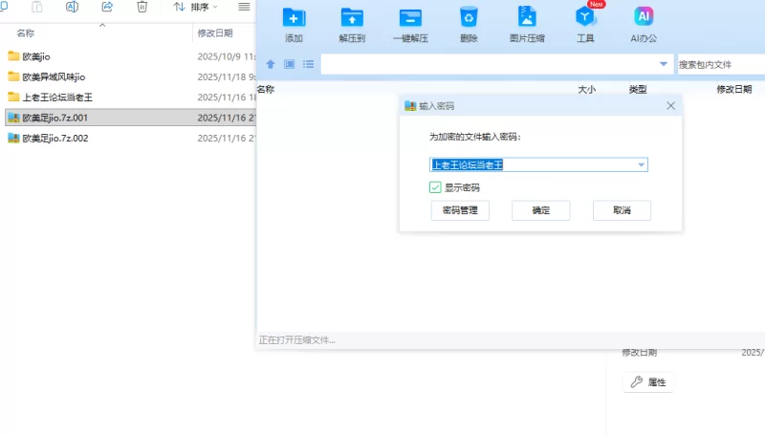The image size is (765, 435).
Task: Switch to list view icon in archive window
Action: [x=308, y=64]
